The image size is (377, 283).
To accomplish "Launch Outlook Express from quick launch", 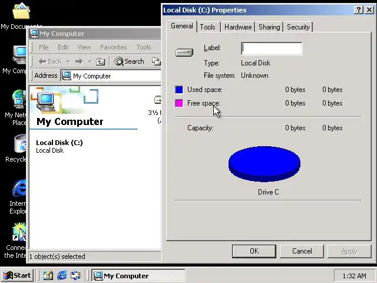I will point(75,275).
